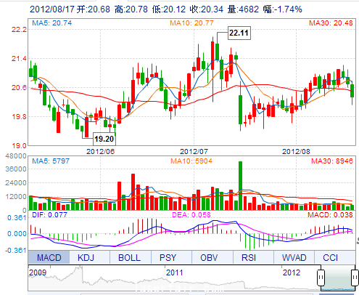Click the MA30: 20.48 price legend
This screenshot has width=359, height=295.
click(331, 23)
